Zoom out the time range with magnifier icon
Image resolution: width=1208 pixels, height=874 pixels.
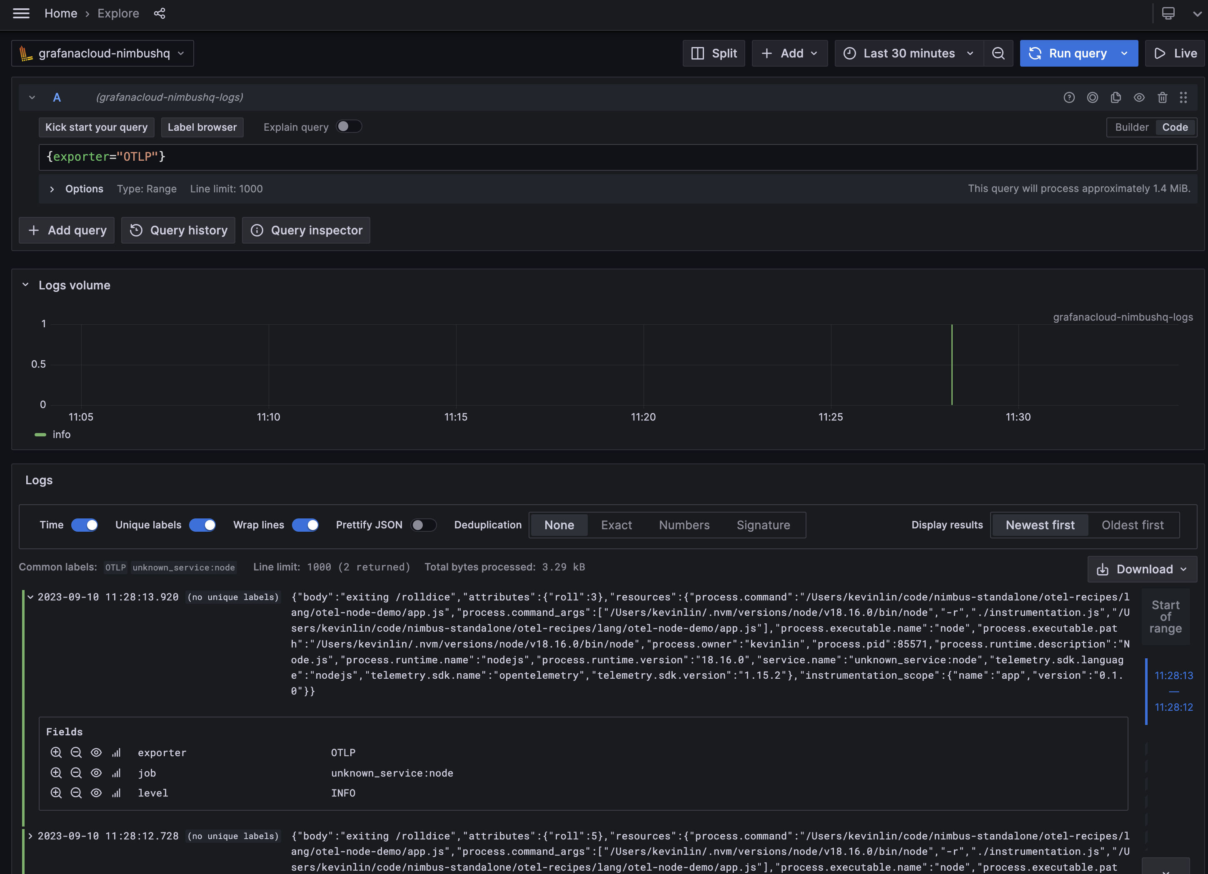click(998, 53)
